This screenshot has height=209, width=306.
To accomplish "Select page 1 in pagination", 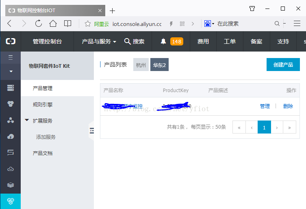I will [264, 127].
